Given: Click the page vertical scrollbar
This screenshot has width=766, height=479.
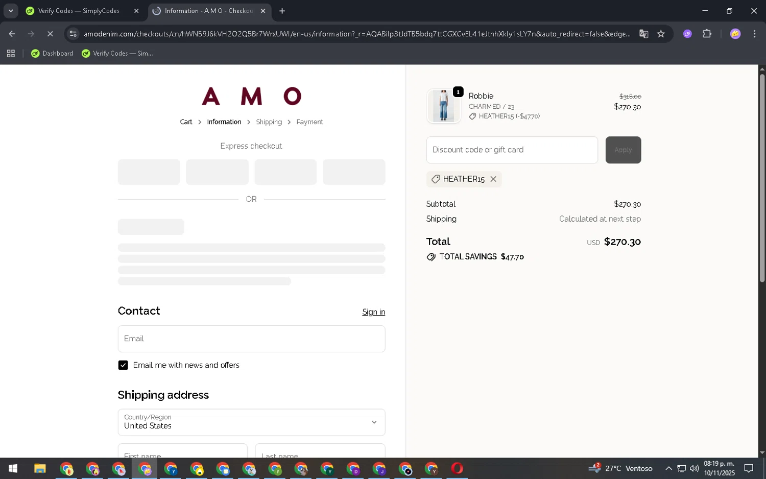Looking at the screenshot, I should tap(762, 178).
